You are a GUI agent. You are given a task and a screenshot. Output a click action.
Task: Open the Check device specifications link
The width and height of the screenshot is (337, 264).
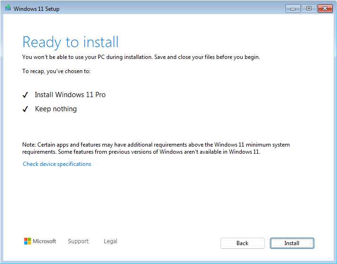pyautogui.click(x=57, y=164)
